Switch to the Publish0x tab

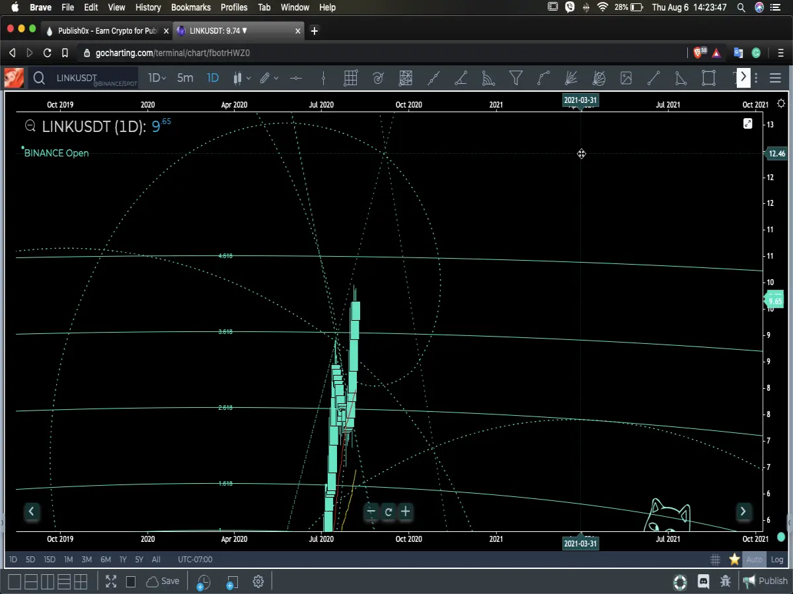pos(106,30)
